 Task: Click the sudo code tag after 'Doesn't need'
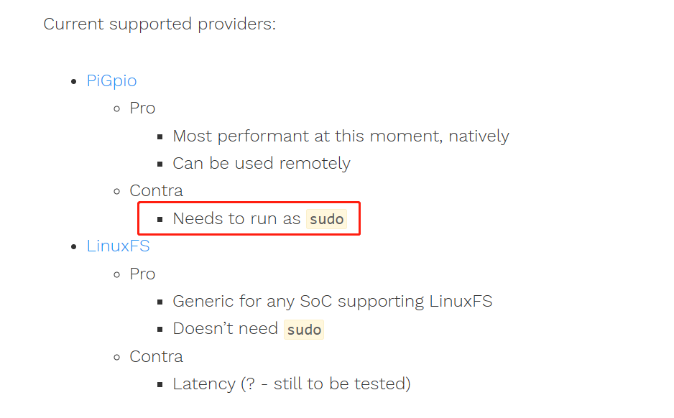click(304, 330)
